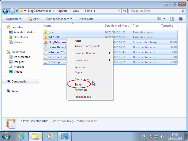Click the Windows Start orb
The width and height of the screenshot is (188, 141).
[6, 136]
